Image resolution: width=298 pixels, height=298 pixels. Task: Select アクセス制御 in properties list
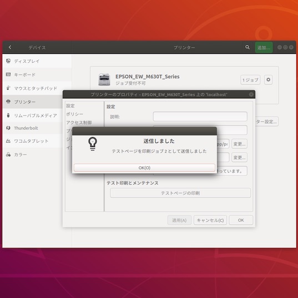pos(79,123)
